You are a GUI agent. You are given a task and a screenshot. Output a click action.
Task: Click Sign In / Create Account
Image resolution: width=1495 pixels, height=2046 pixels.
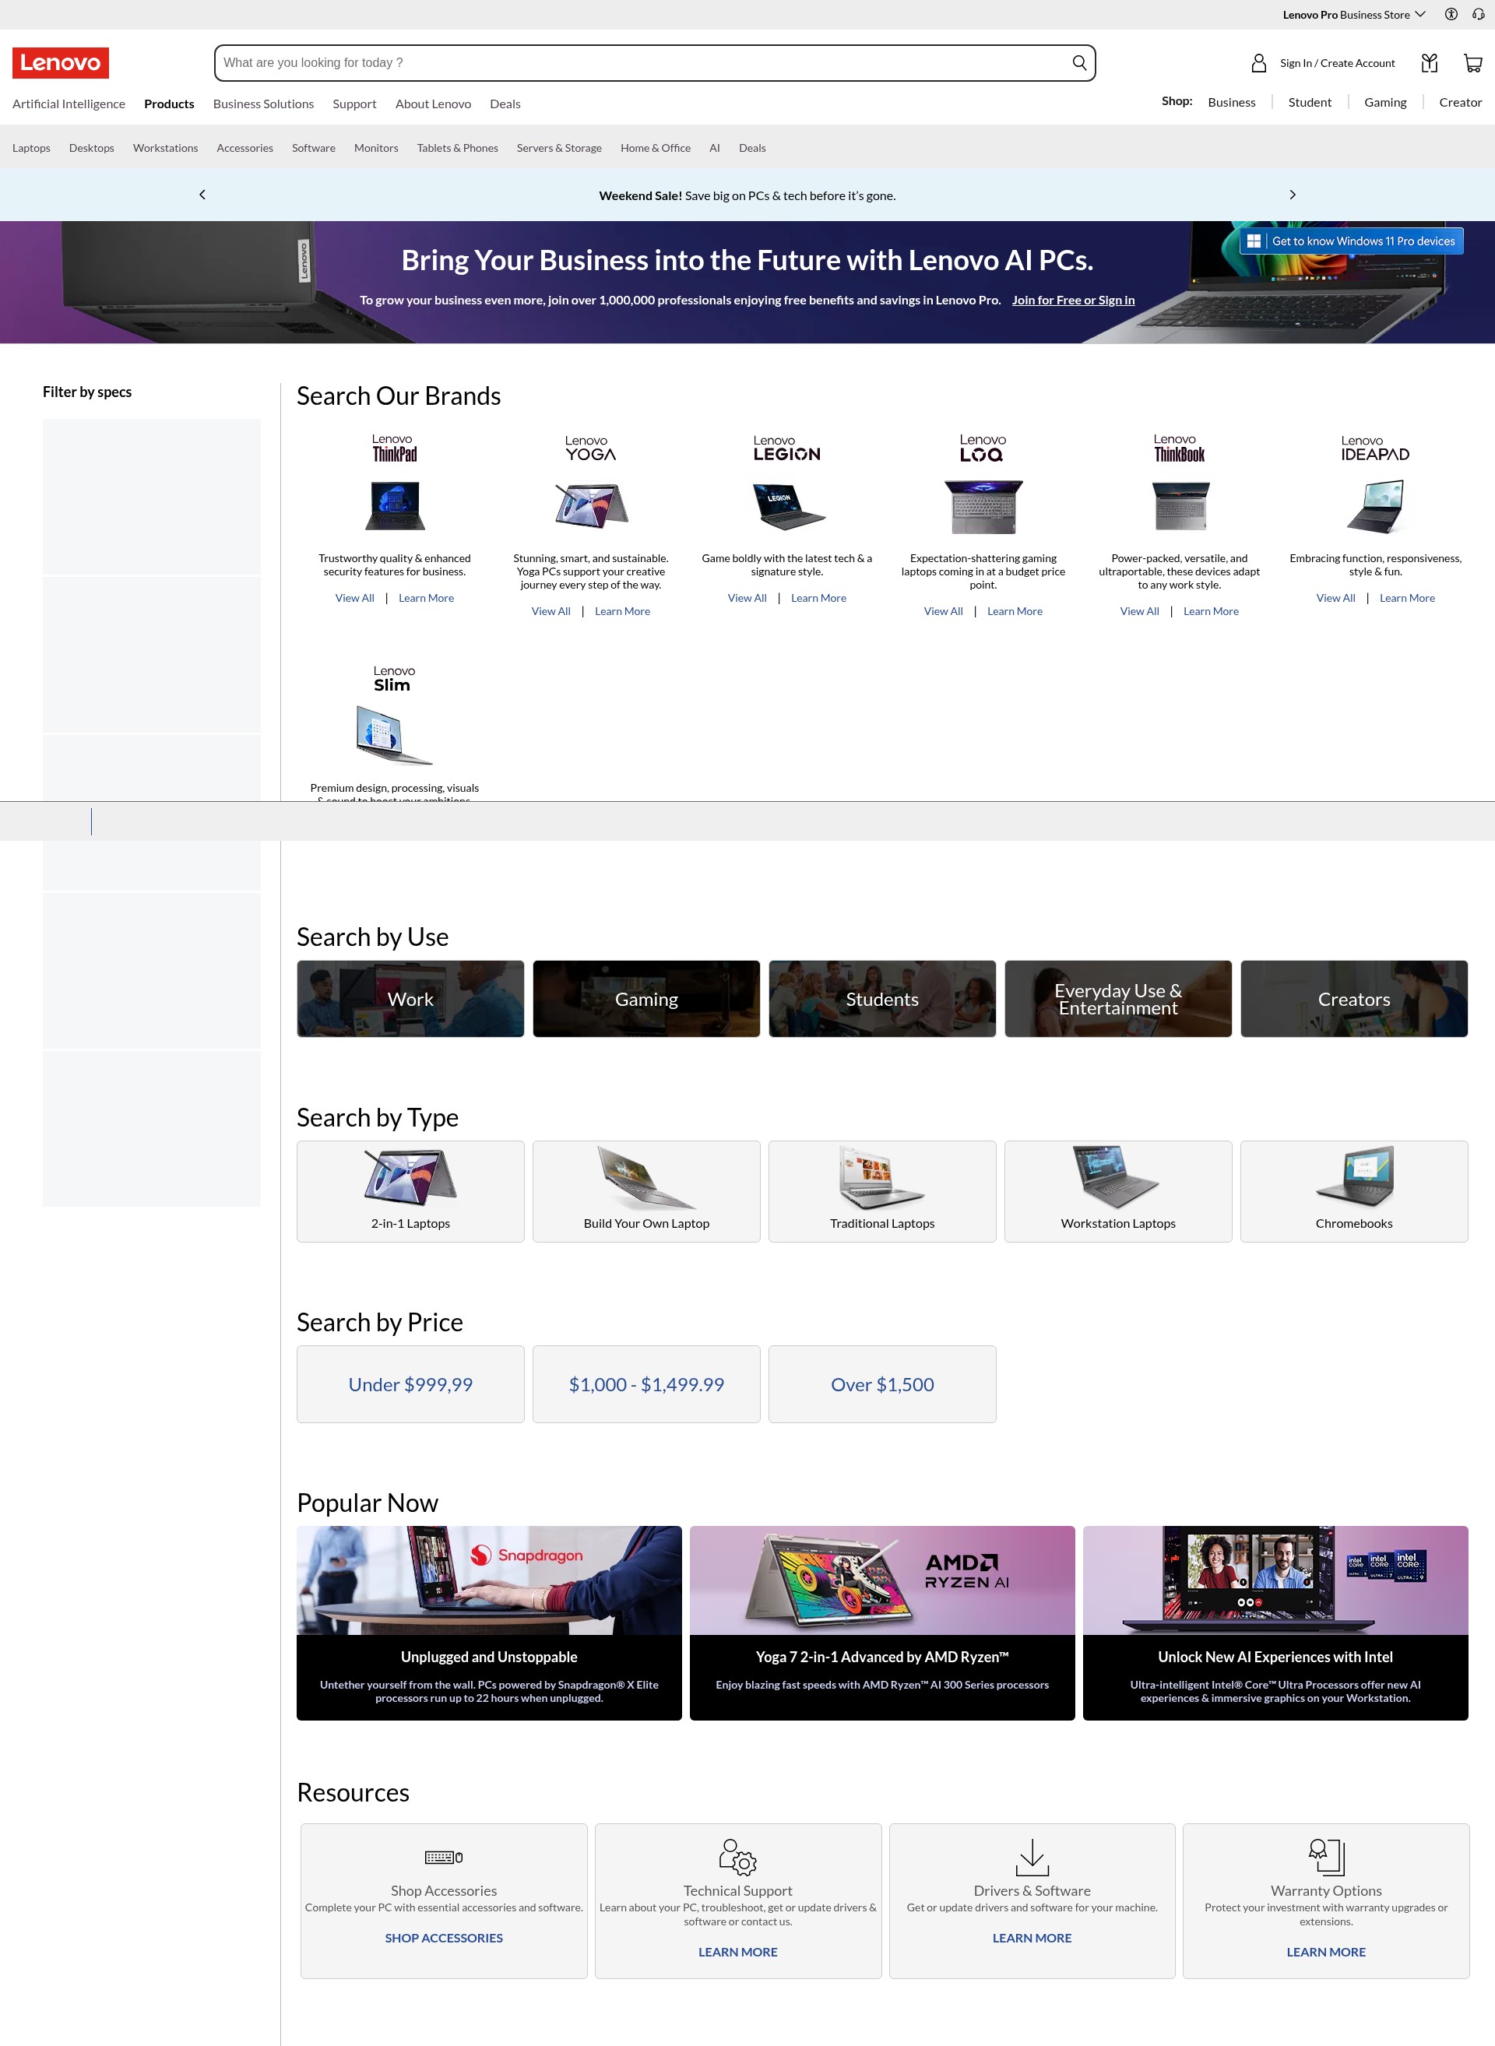[1338, 63]
